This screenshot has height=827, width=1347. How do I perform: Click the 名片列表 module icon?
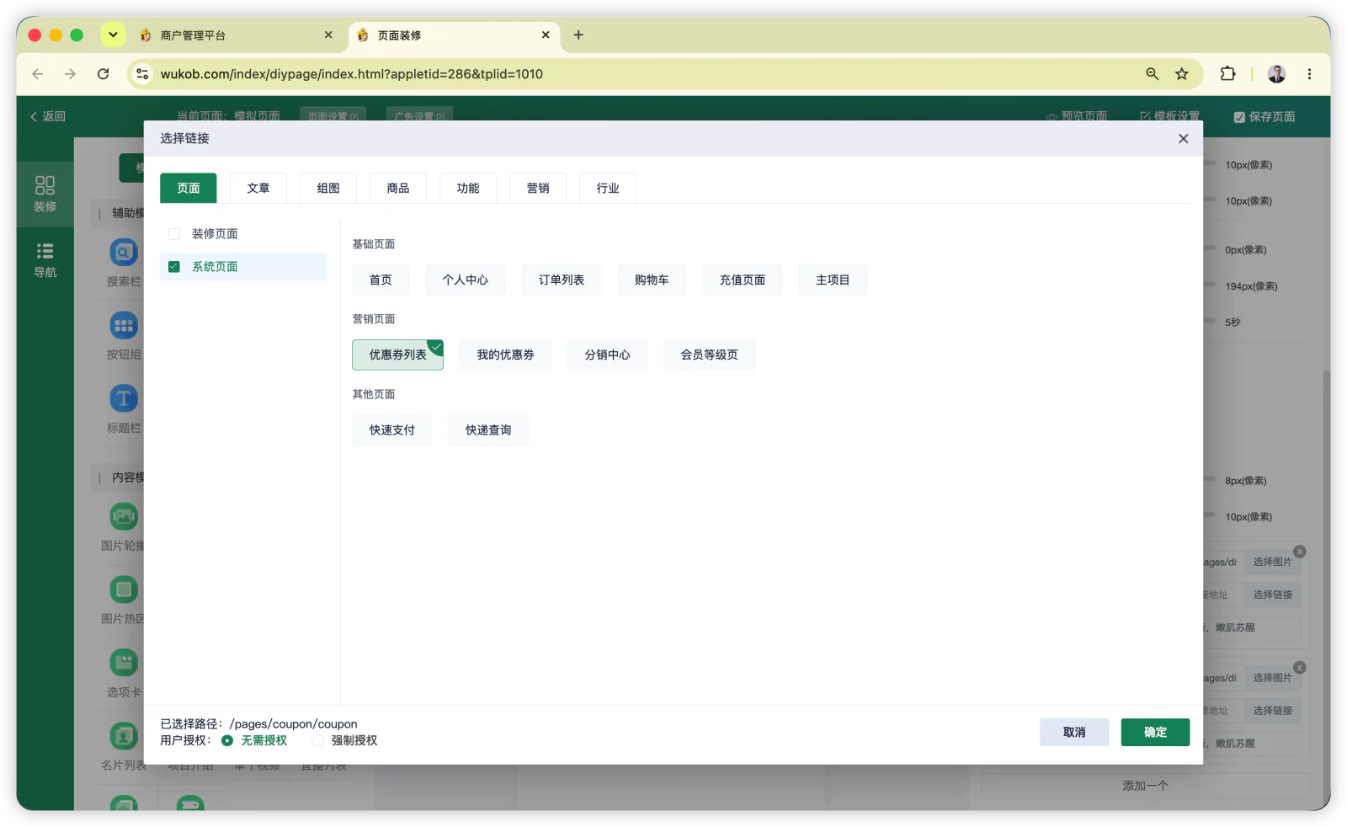pos(124,736)
